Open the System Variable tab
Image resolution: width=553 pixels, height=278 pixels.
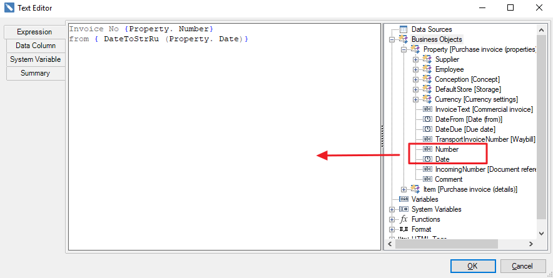[x=36, y=59]
